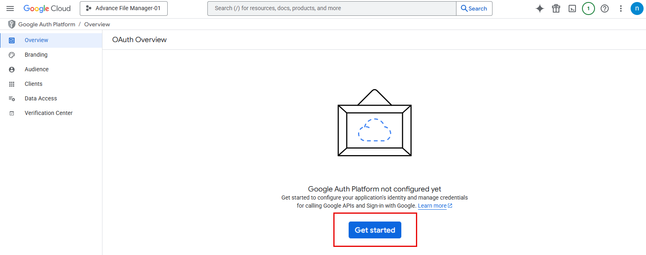Go to Verification Center

coord(49,113)
